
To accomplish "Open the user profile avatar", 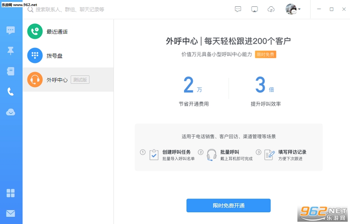I will click(x=291, y=9).
